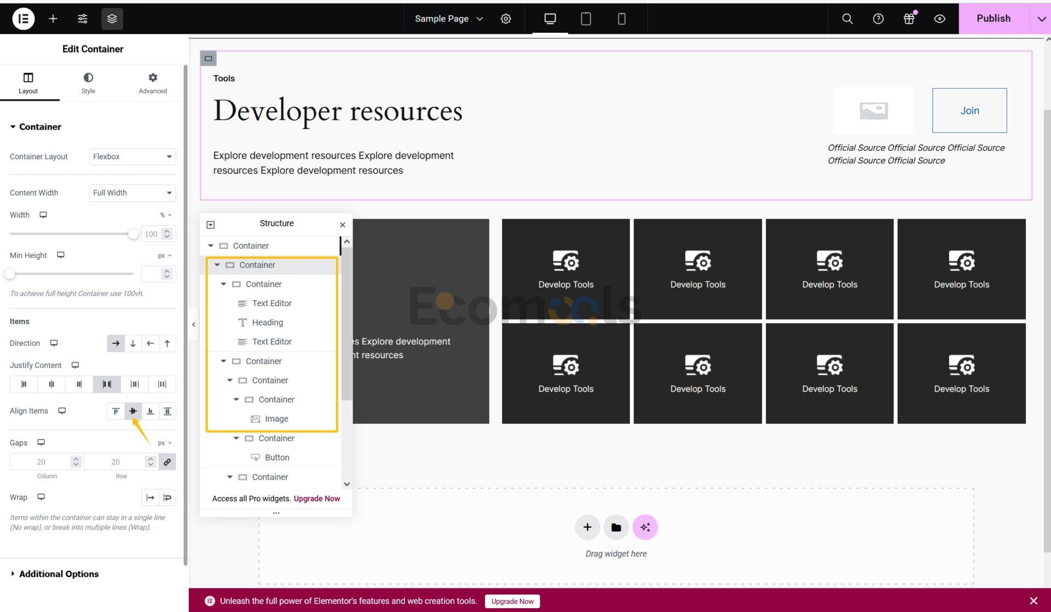Set direction to row (right arrow)
The width and height of the screenshot is (1051, 612).
point(116,343)
